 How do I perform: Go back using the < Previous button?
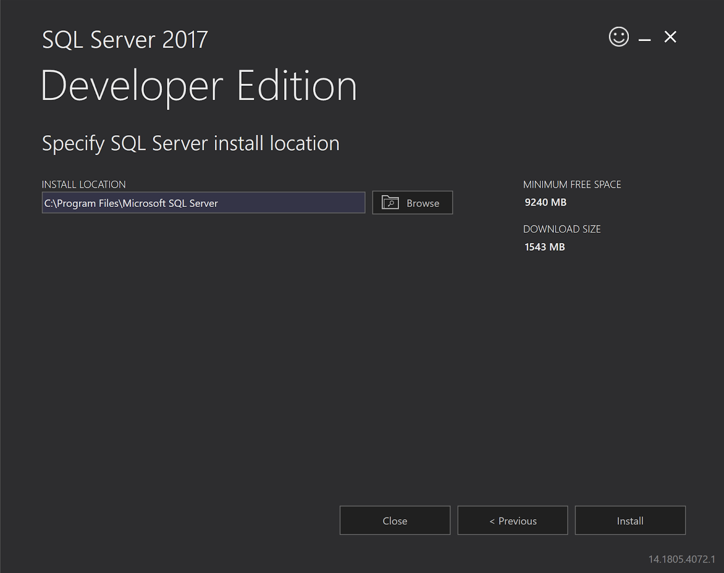pyautogui.click(x=513, y=520)
